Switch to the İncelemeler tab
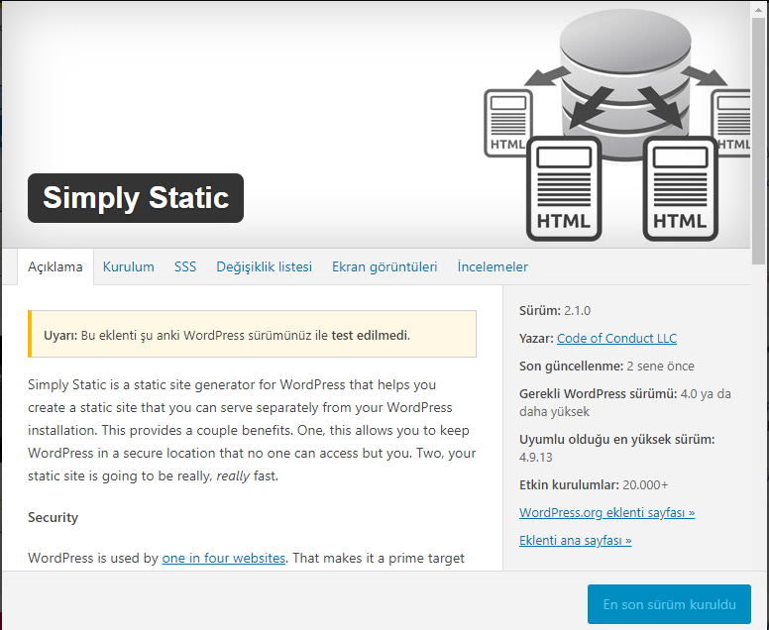The height and width of the screenshot is (630, 769). point(493,266)
